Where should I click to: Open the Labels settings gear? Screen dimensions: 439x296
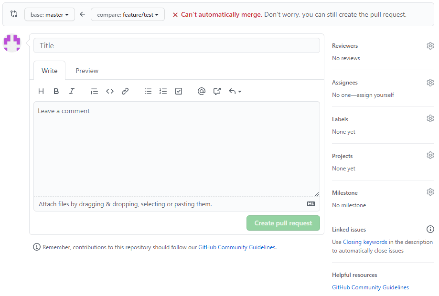pyautogui.click(x=430, y=118)
